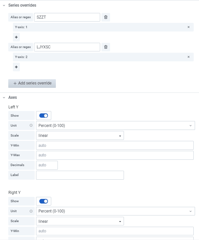Show info icon beside Right Y Unit
This screenshot has width=199, height=240.
click(x=31, y=211)
